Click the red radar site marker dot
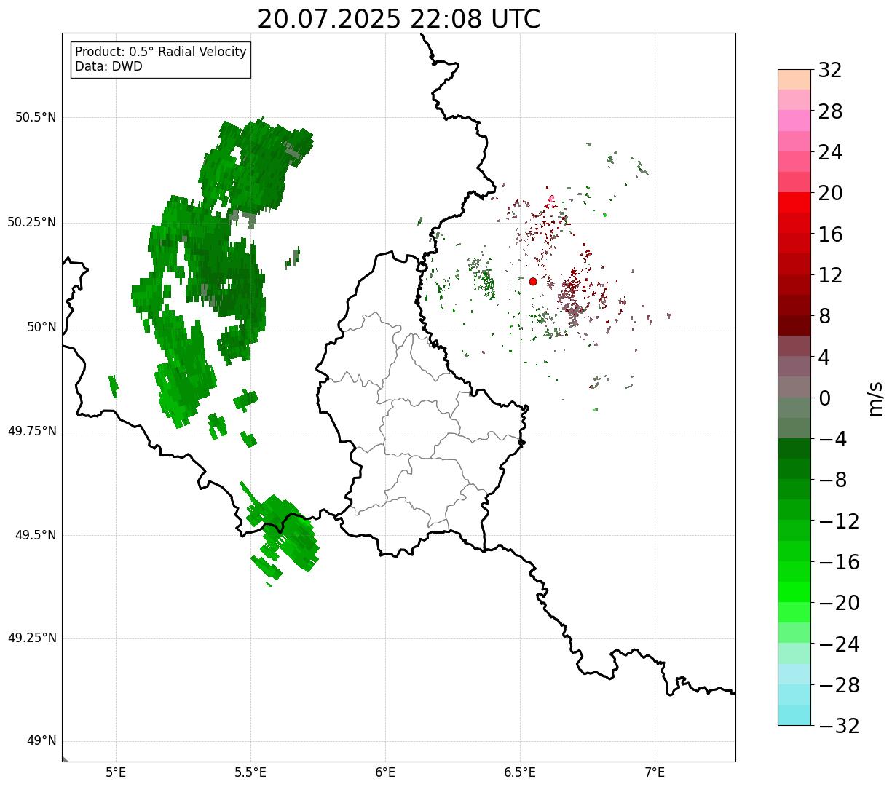The image size is (892, 787). [x=533, y=281]
